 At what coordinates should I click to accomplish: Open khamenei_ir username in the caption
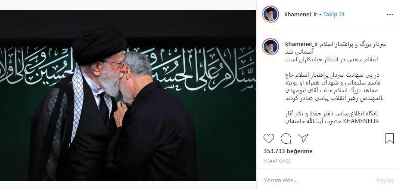point(302,44)
